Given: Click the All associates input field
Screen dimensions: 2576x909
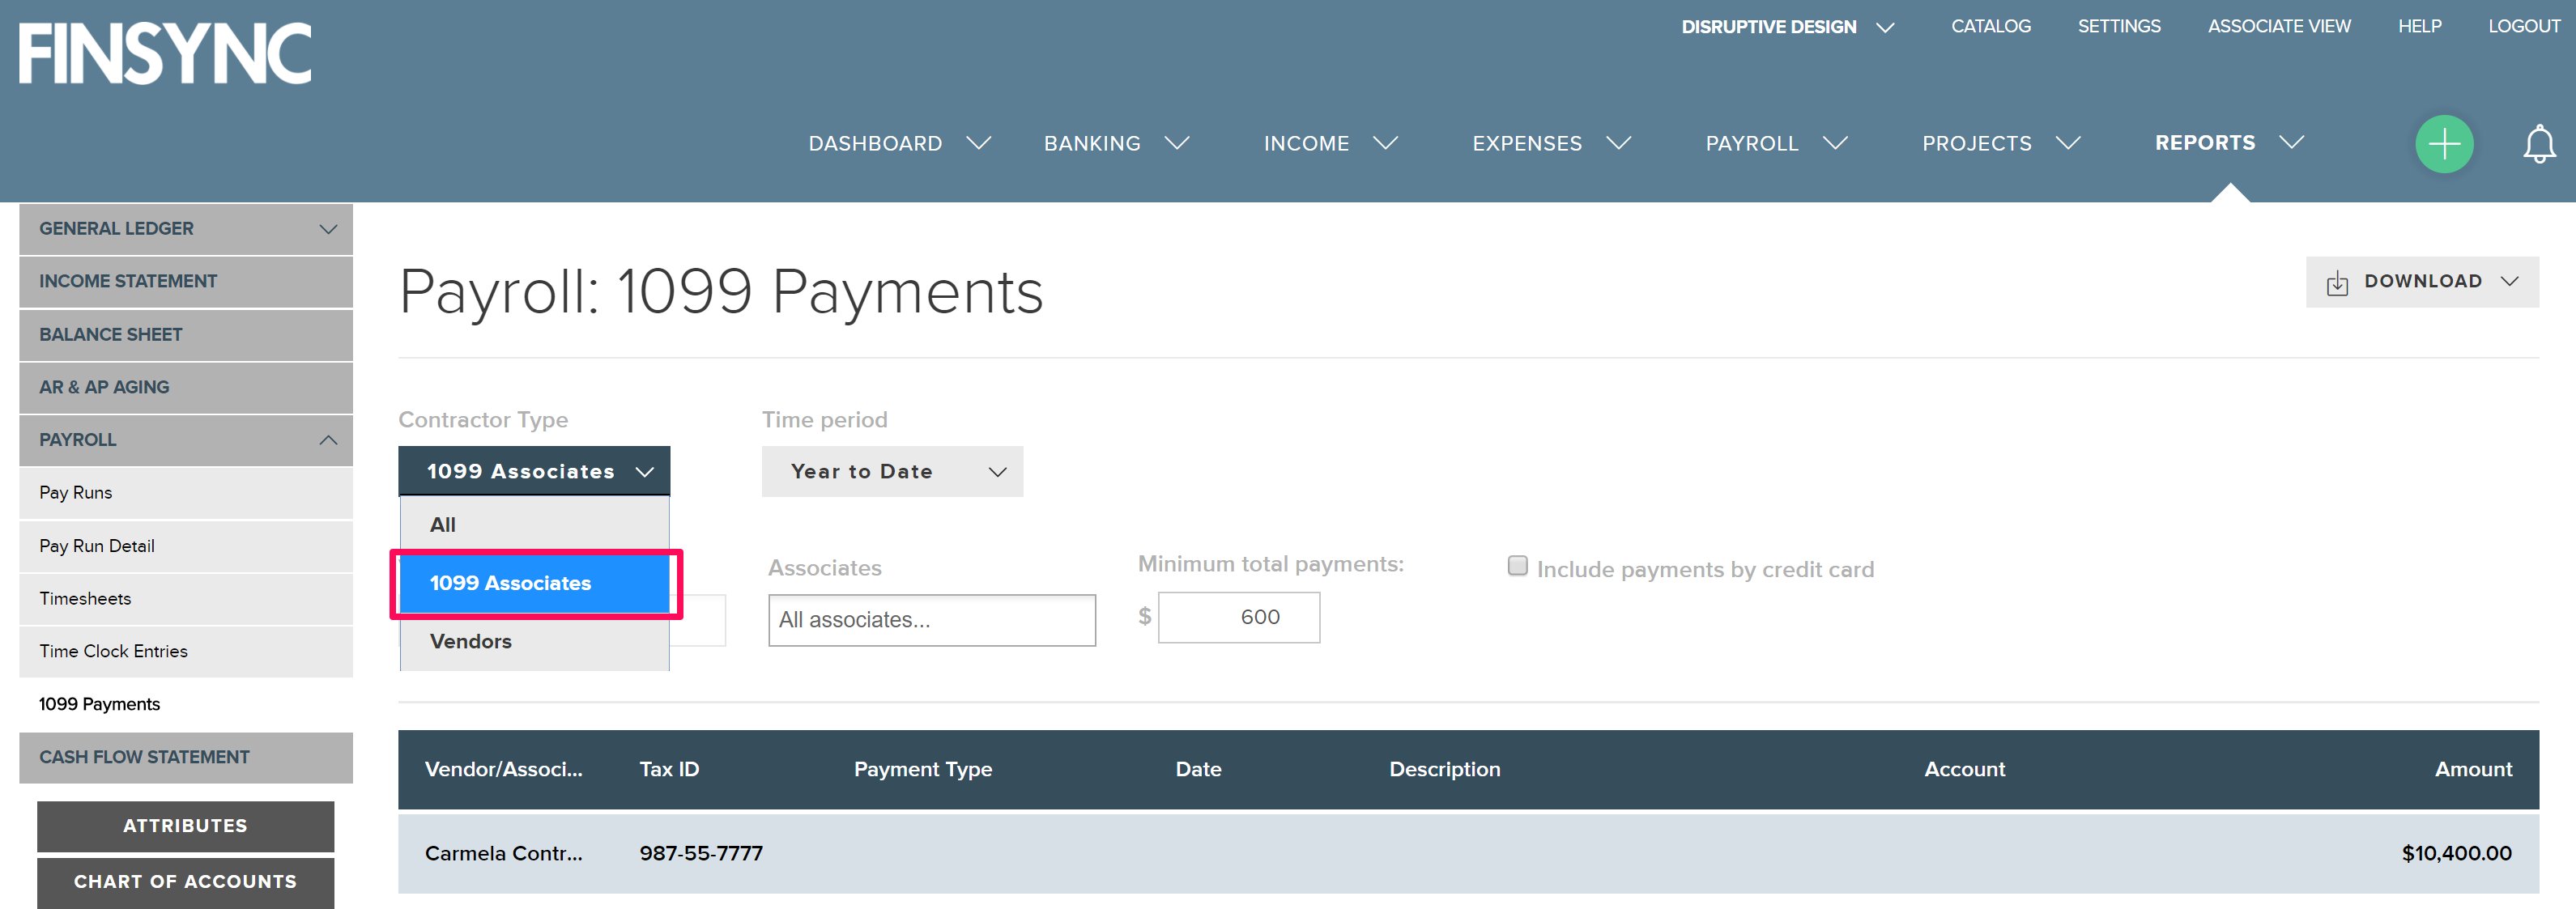Looking at the screenshot, I should [x=932, y=620].
